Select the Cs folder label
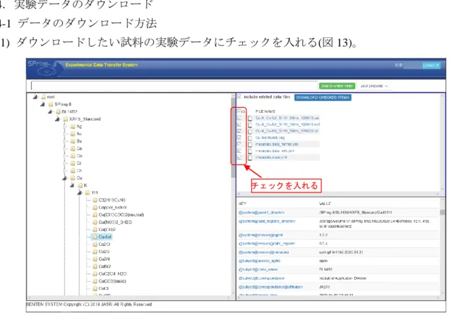The height and width of the screenshot is (315, 451). [79, 171]
